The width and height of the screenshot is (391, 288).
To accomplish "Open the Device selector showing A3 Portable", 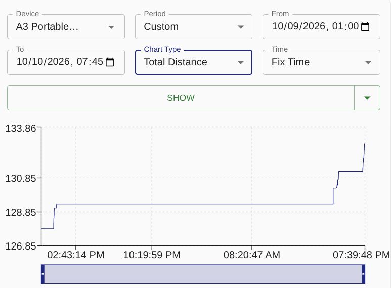I will pyautogui.click(x=66, y=27).
